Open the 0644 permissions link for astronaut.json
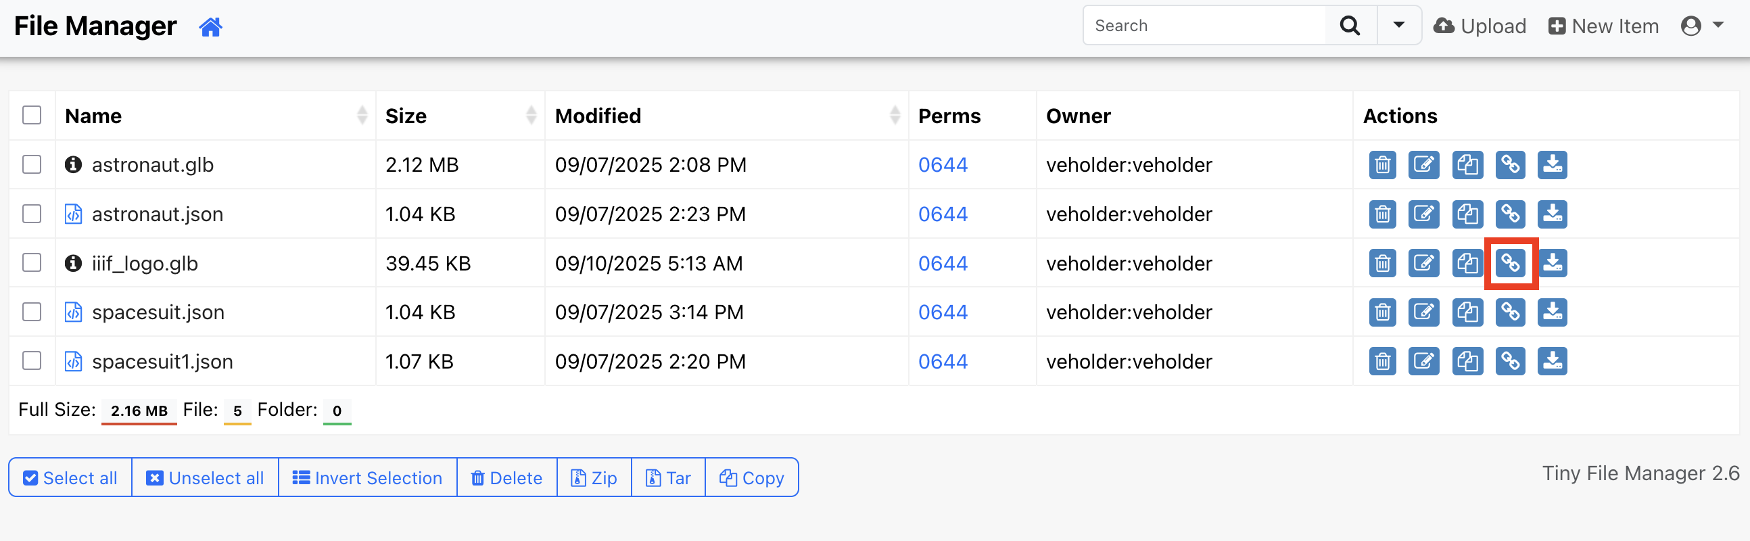Screen dimensions: 1750x541 [942, 214]
